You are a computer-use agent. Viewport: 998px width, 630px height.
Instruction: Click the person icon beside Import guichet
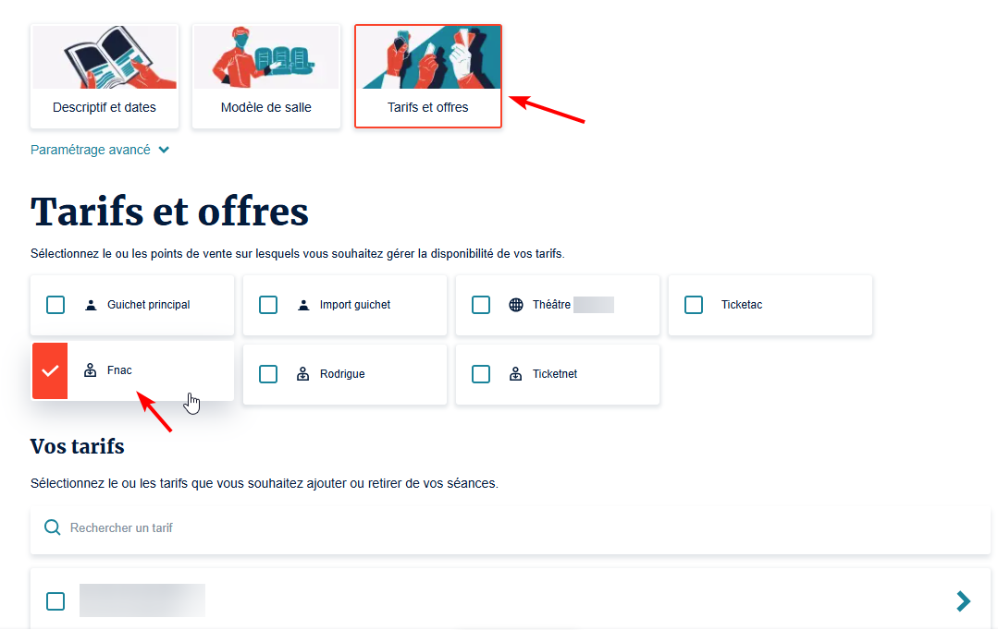tap(303, 305)
